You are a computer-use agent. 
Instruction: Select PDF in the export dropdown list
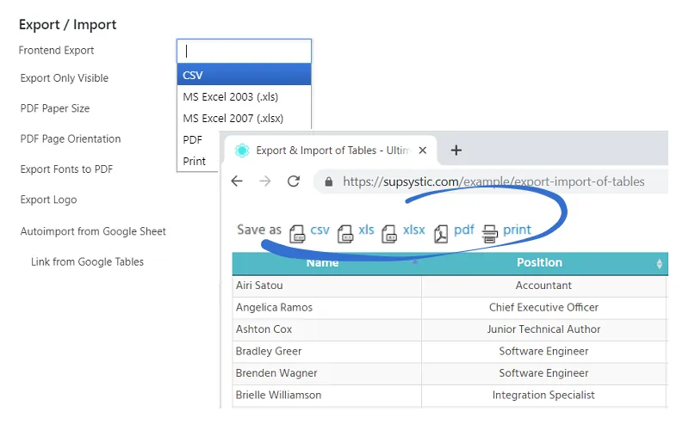pyautogui.click(x=192, y=139)
